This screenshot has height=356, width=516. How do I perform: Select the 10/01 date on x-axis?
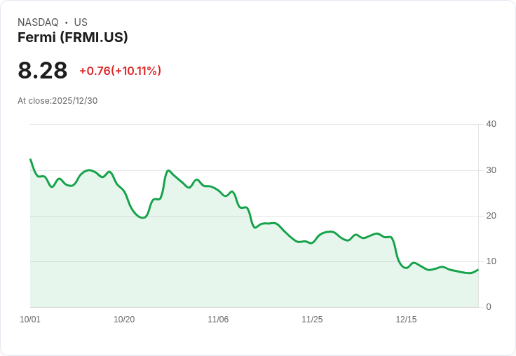[30, 320]
